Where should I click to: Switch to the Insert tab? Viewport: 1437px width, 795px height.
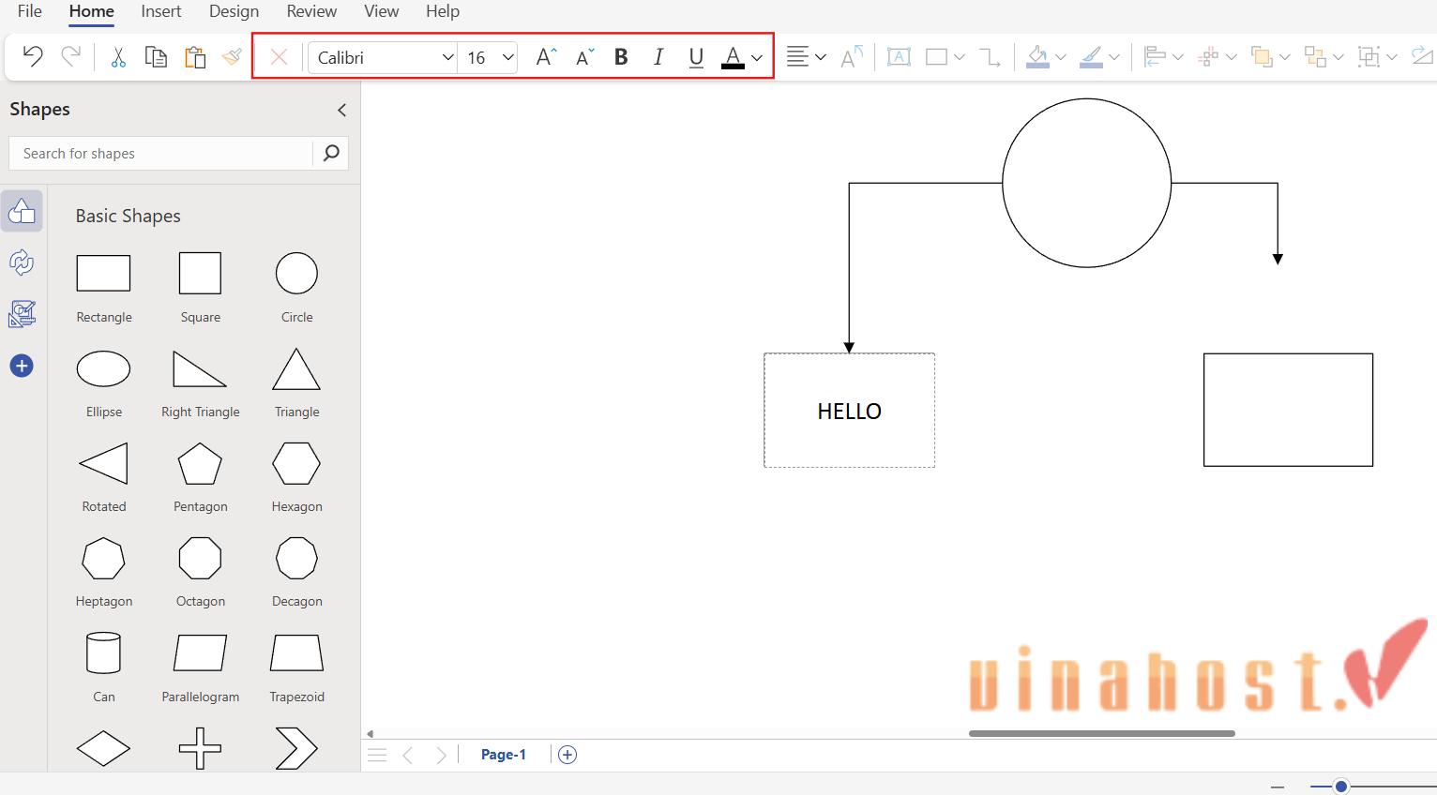(161, 11)
